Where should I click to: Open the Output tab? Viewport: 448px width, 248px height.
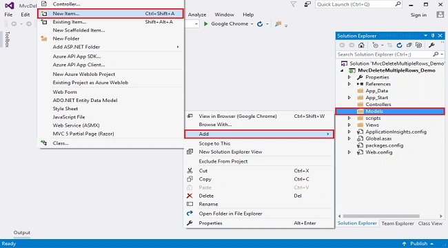pyautogui.click(x=22, y=233)
